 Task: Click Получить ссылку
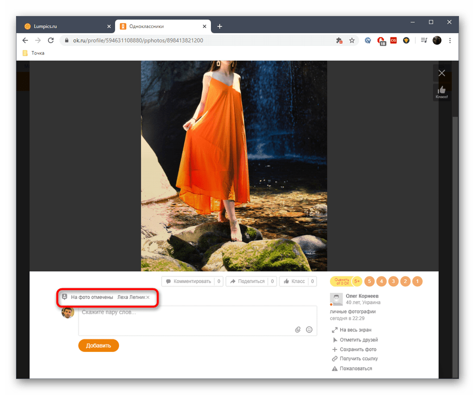[354, 358]
